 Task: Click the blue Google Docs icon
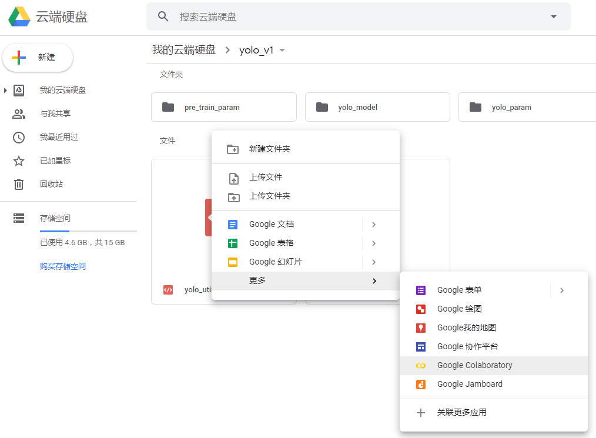point(233,225)
